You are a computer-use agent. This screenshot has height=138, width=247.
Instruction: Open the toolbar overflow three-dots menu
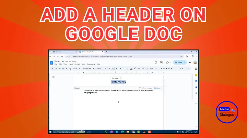(174, 69)
